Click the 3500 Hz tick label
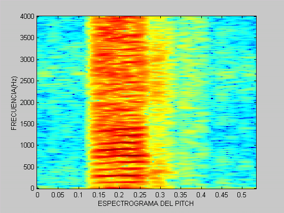 tap(27, 38)
